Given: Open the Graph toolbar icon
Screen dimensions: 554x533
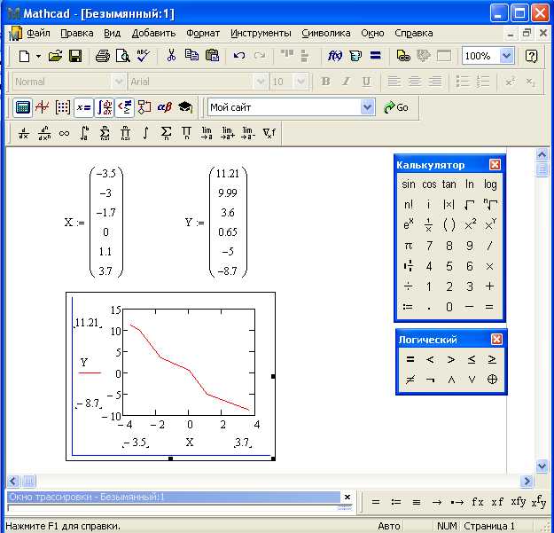Looking at the screenshot, I should click(x=43, y=107).
